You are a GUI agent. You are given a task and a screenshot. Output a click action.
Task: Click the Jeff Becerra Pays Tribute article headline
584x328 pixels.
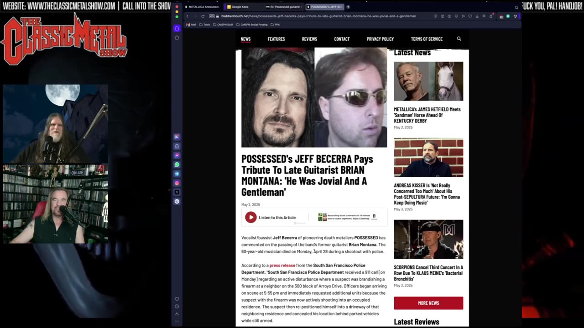(307, 175)
